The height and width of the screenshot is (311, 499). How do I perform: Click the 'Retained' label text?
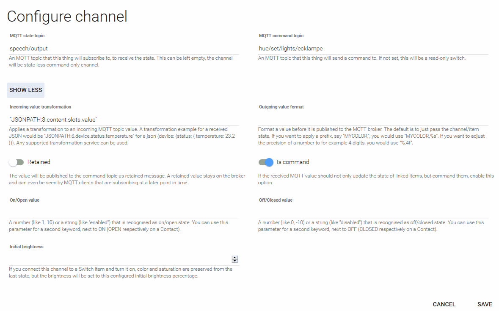(x=39, y=162)
